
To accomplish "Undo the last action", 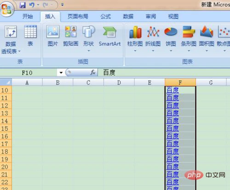I will click(32, 5).
